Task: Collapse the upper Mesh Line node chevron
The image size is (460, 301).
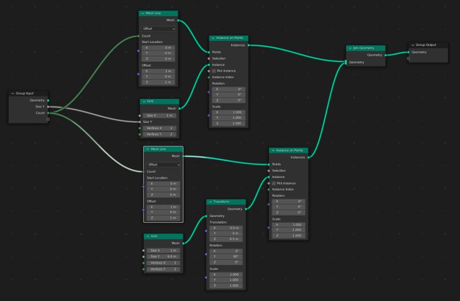Action: (143, 13)
